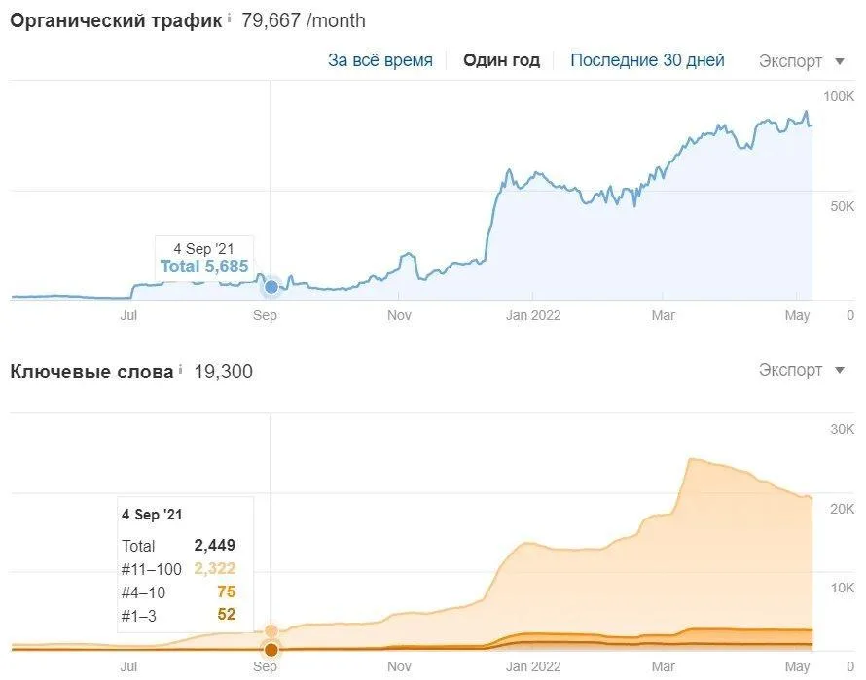Click the #1–3 row in tooltip
Viewport: 866px width, 680px height.
pyautogui.click(x=178, y=614)
